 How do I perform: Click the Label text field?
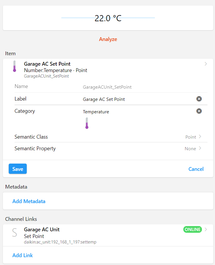[137, 99]
